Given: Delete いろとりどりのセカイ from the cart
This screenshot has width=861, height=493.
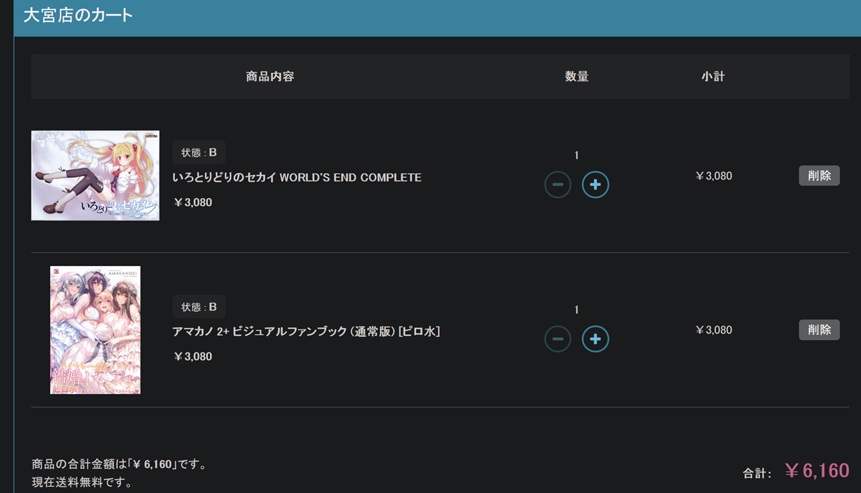Looking at the screenshot, I should coord(819,176).
